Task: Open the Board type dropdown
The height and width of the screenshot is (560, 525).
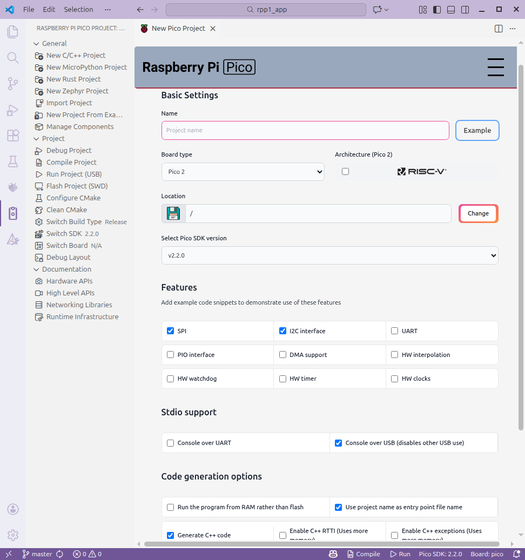Action: (x=243, y=172)
